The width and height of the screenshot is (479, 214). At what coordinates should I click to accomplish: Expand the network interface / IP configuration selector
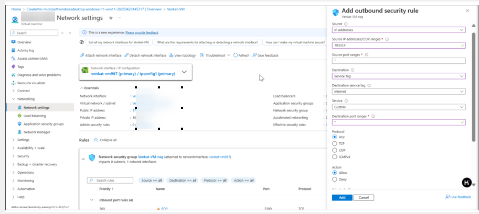(x=184, y=72)
